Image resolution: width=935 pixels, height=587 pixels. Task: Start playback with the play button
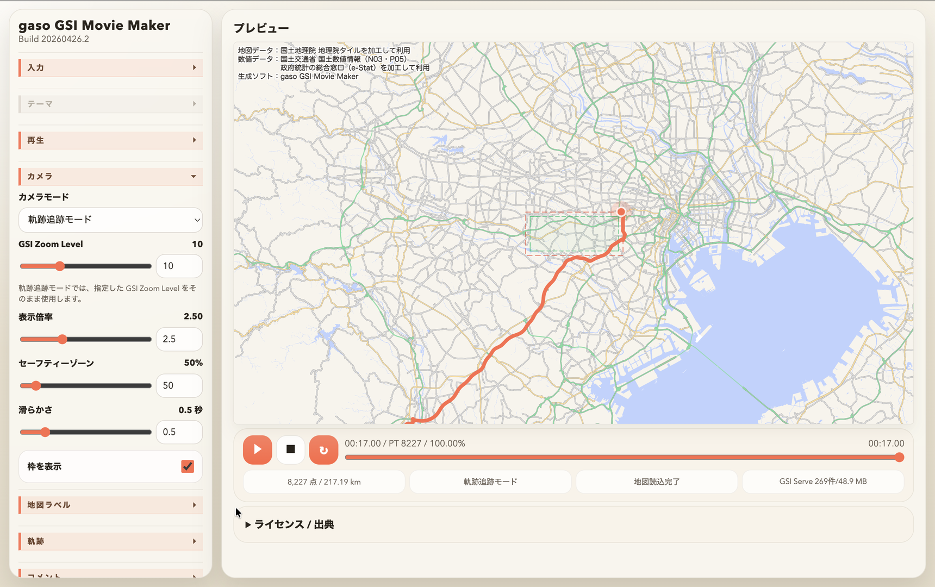(257, 449)
